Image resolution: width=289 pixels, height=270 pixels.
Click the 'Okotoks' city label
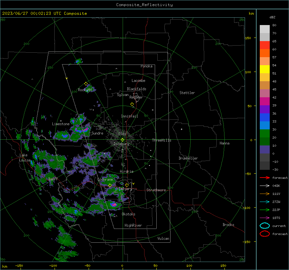pos(129,214)
